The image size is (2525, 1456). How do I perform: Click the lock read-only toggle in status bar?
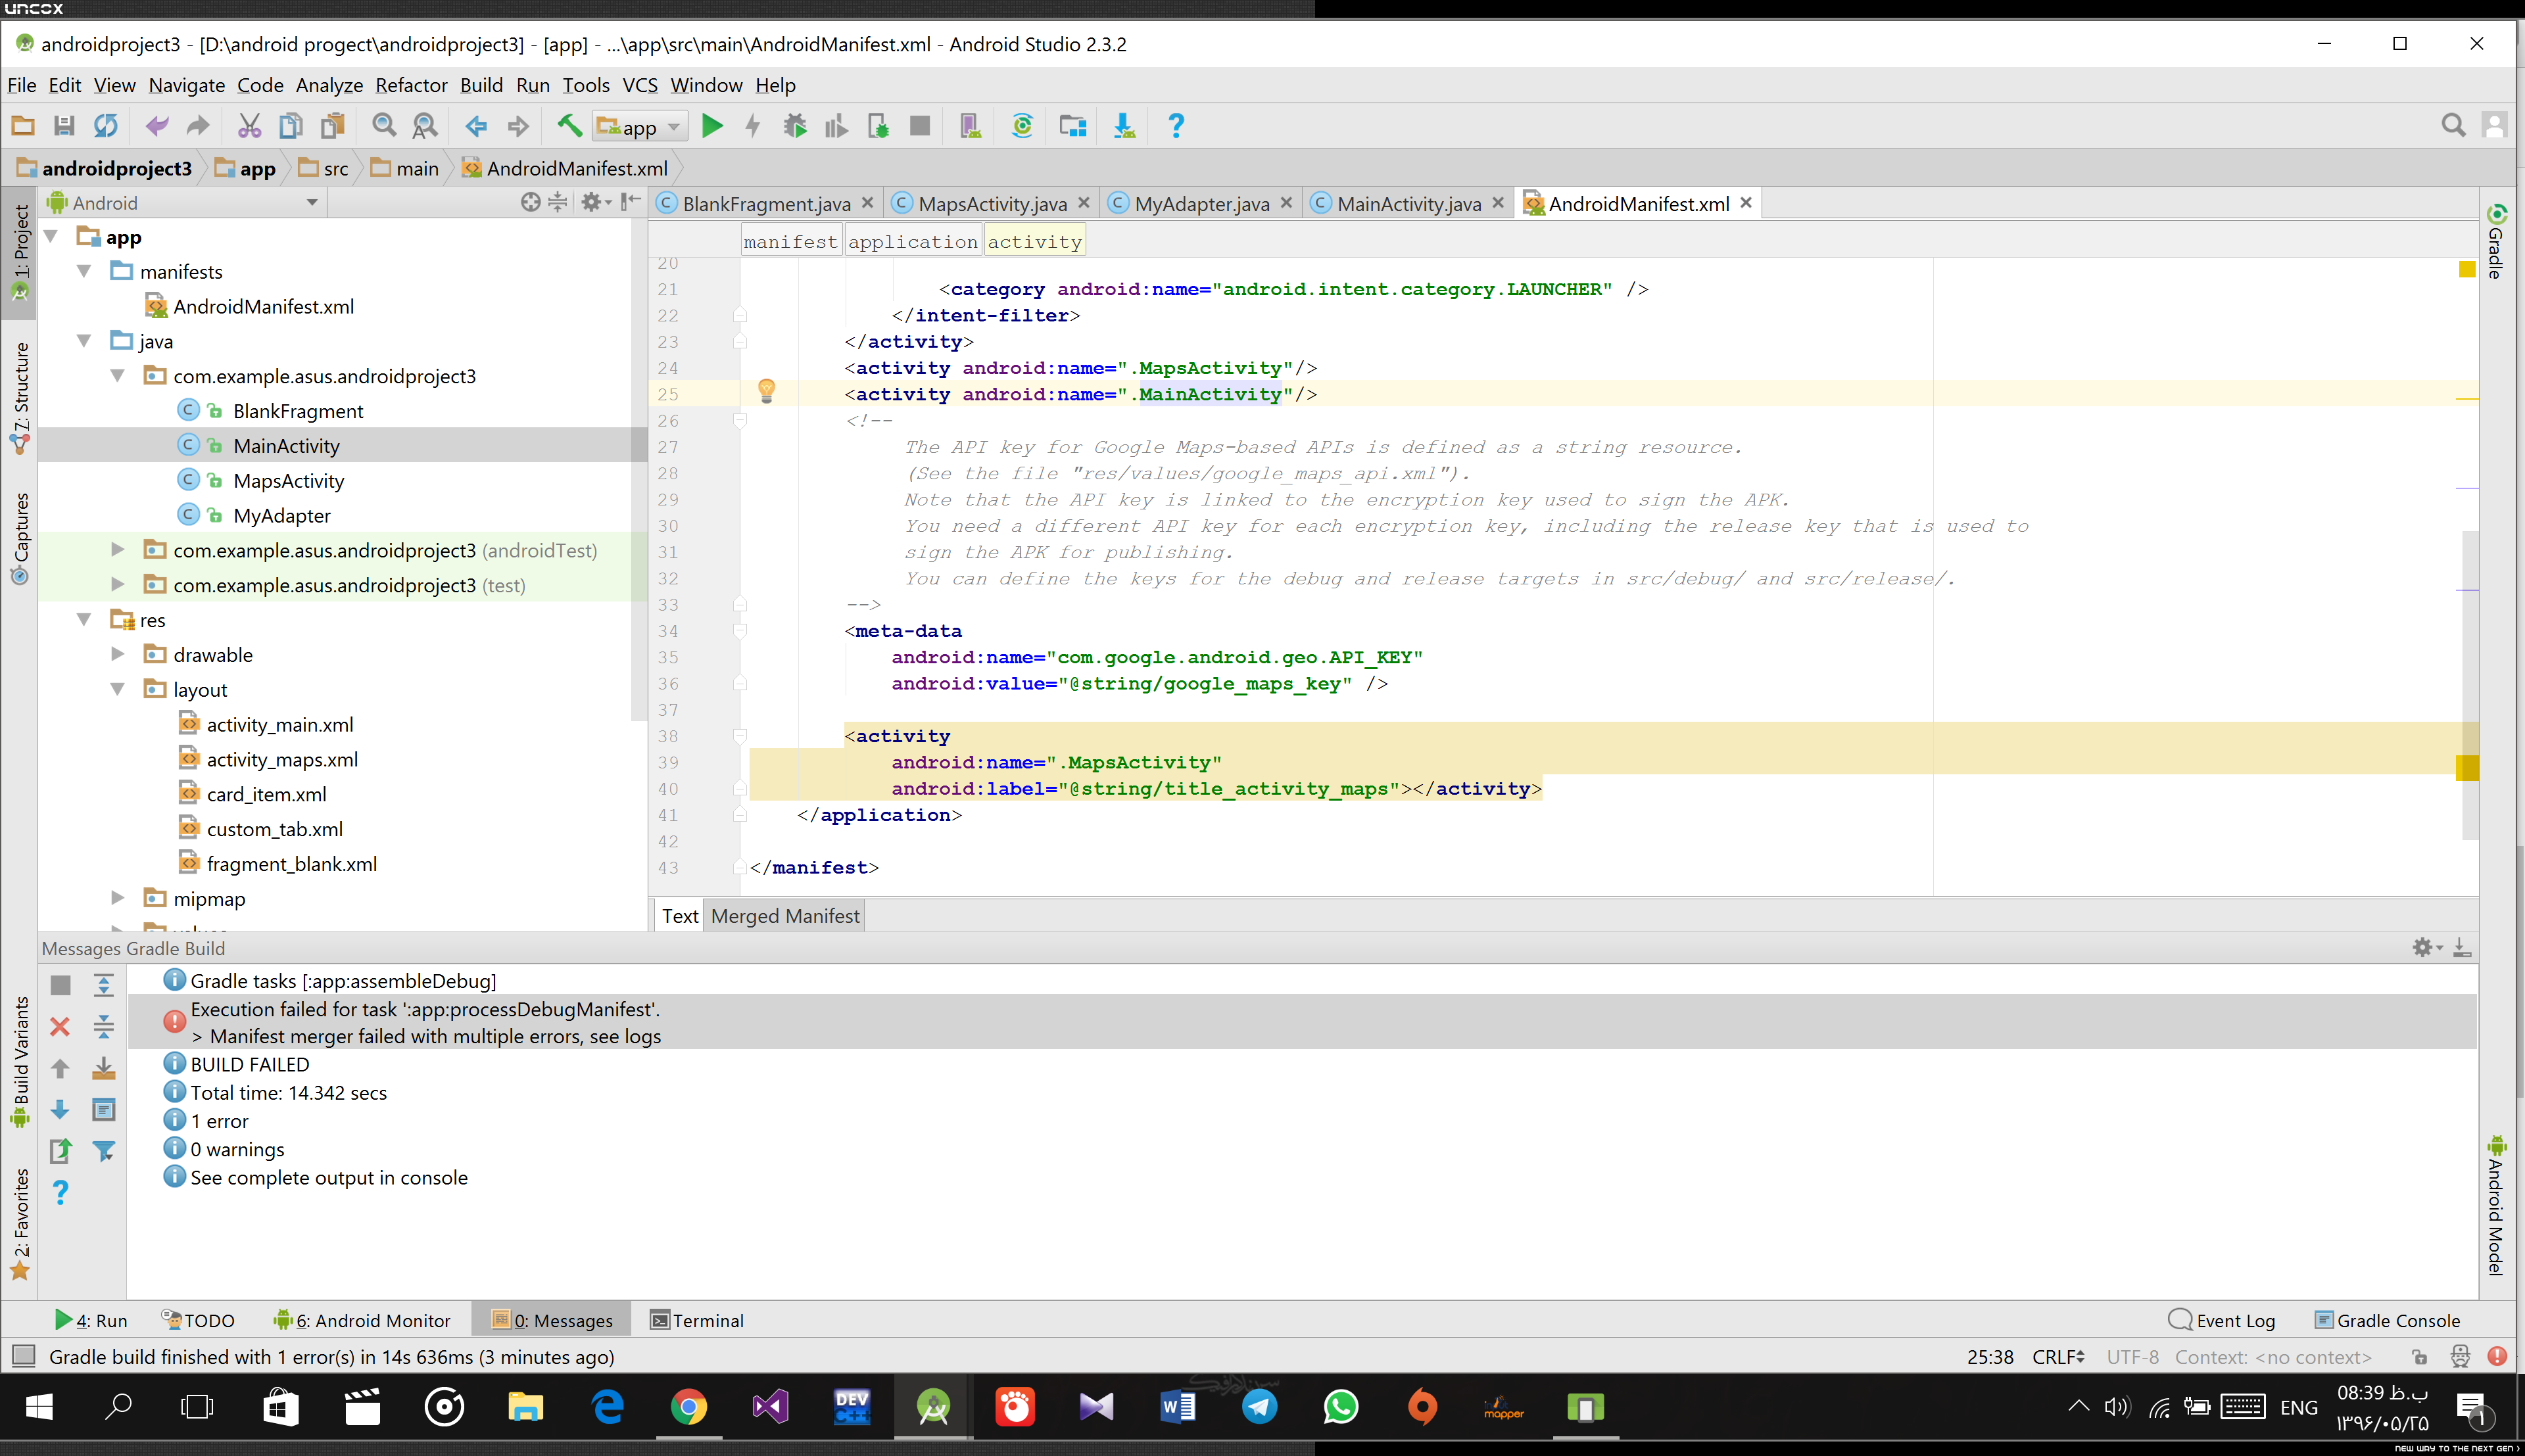coord(2419,1357)
